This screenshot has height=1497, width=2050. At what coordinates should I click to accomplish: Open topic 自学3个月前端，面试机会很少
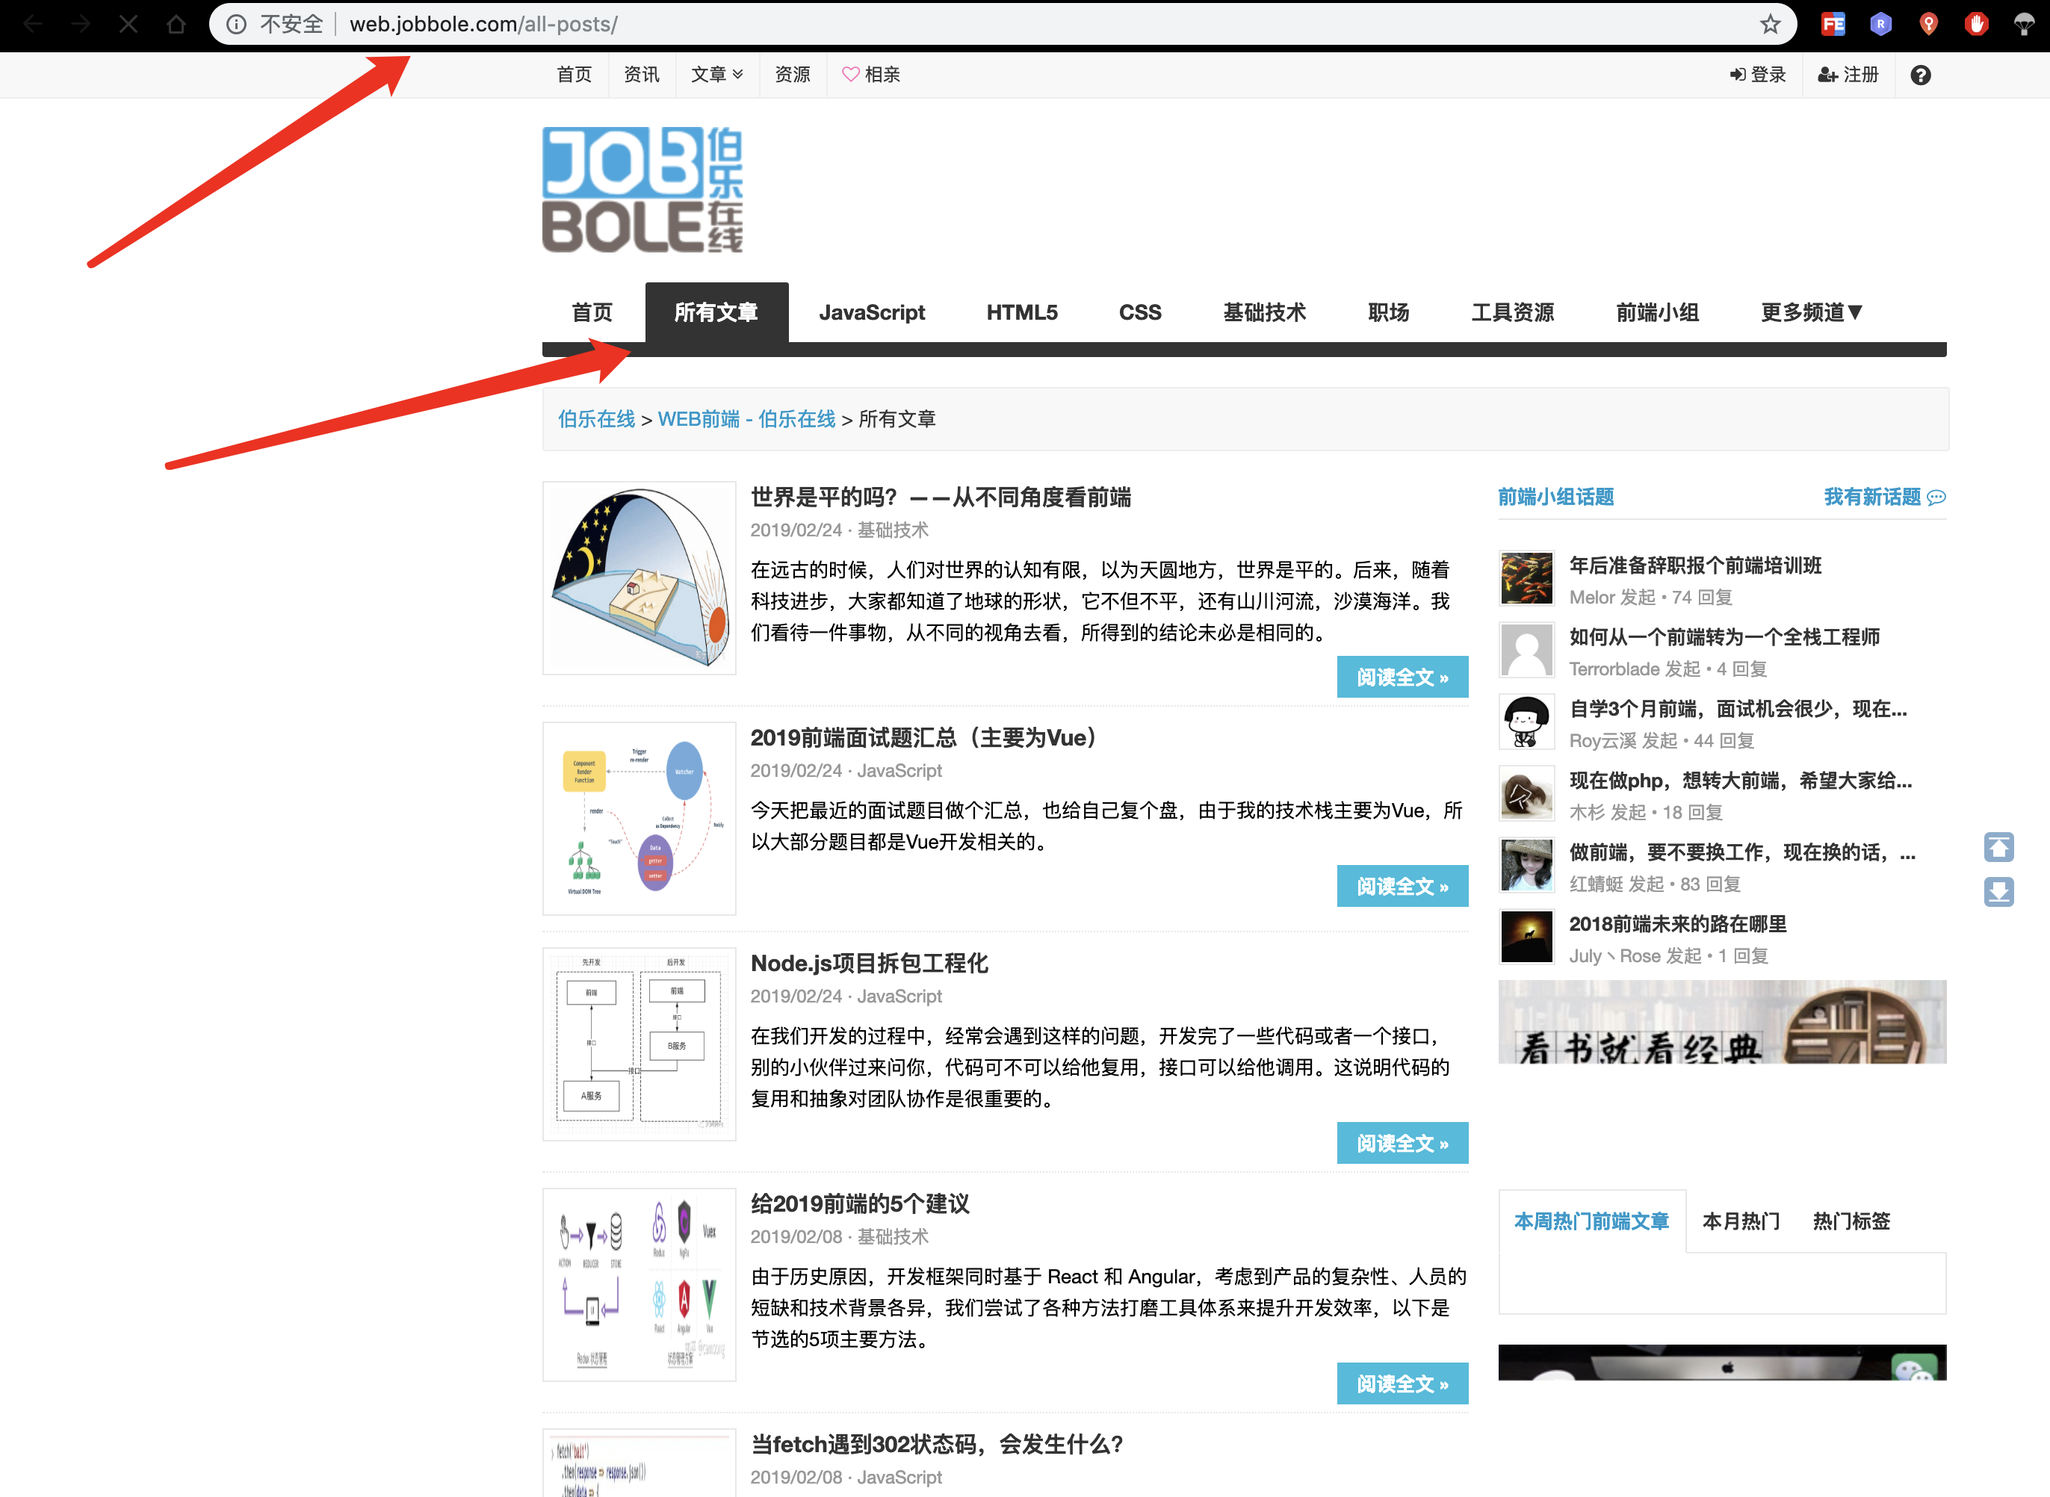tap(1737, 709)
